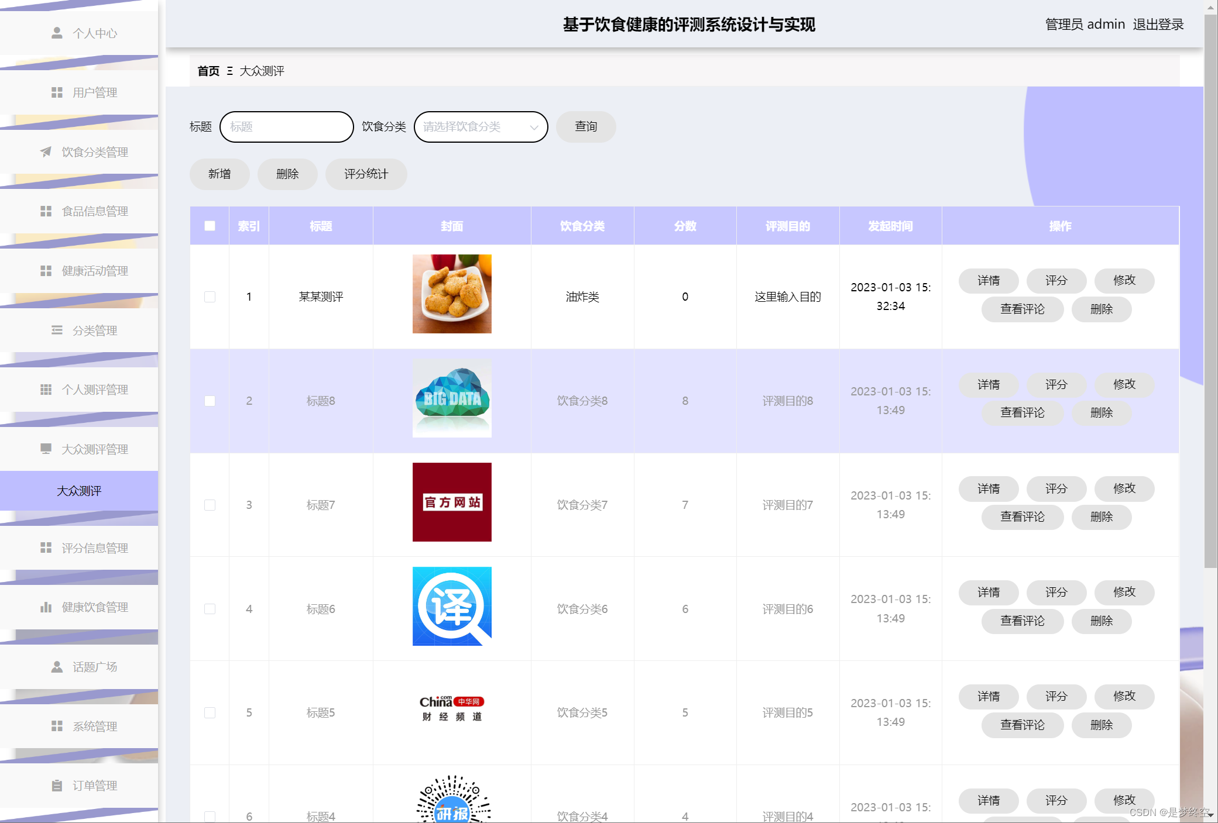Expand the 个人测评管理 sidebar menu
1218x823 pixels.
point(79,390)
